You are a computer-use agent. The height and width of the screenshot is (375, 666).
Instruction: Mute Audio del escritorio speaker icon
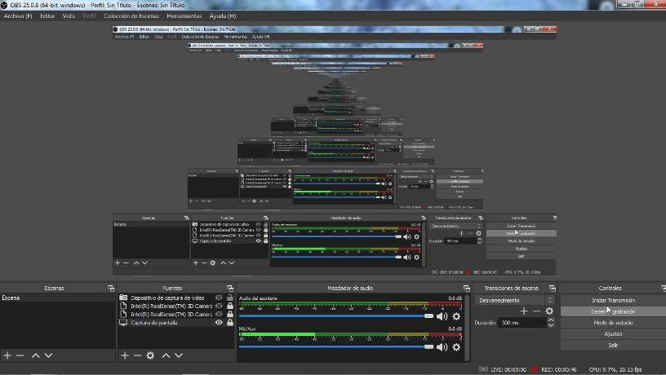click(442, 316)
